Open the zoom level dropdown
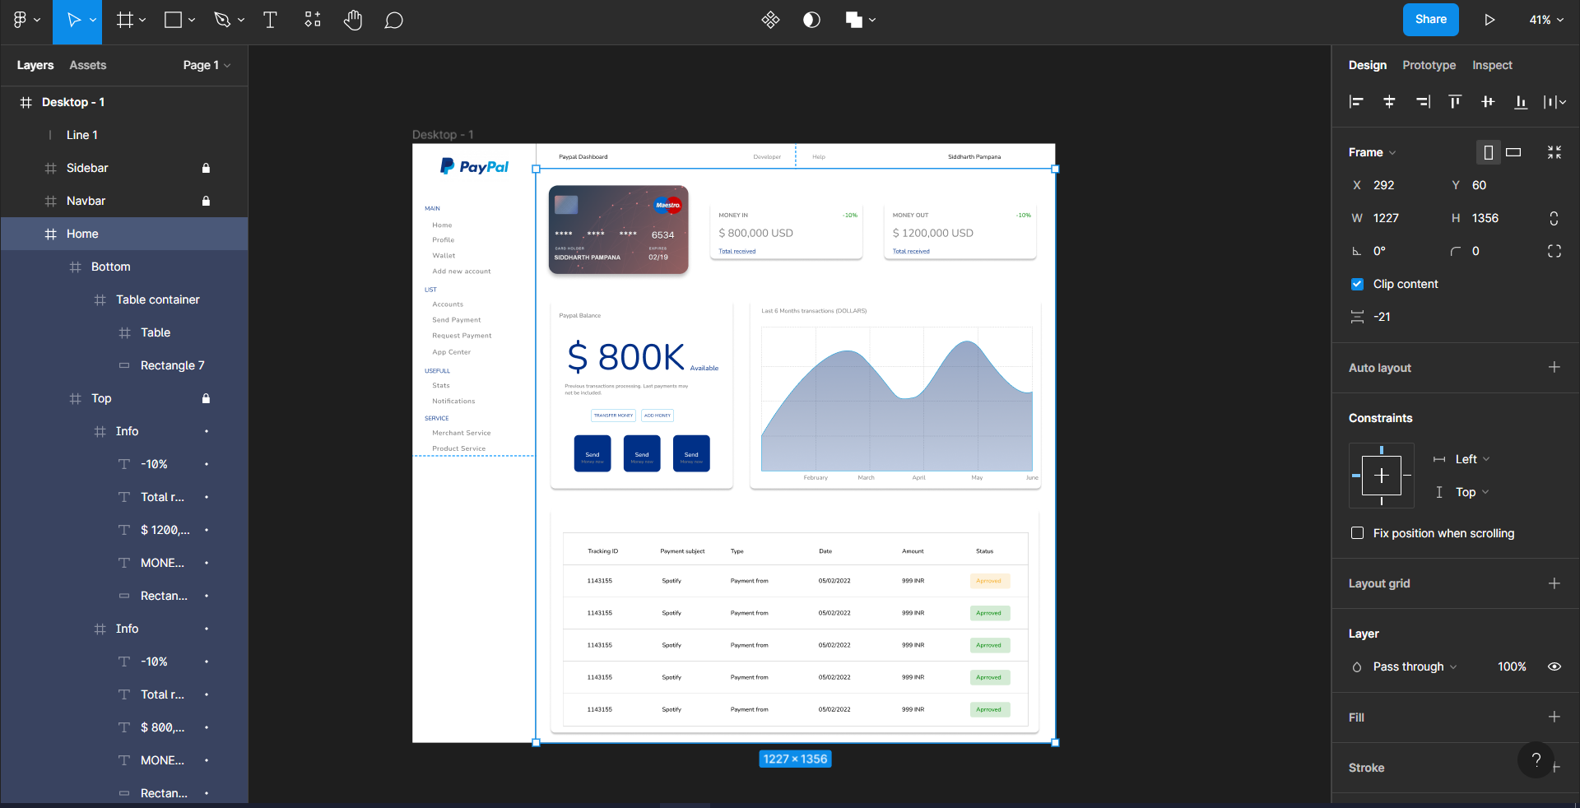Viewport: 1580px width, 808px height. (x=1546, y=20)
